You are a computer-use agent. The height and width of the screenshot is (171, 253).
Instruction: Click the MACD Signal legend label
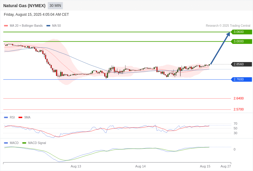coord(37,143)
